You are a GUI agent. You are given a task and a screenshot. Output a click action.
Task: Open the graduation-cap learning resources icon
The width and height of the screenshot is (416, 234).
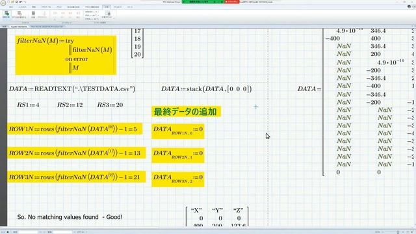pyautogui.click(x=409, y=7)
